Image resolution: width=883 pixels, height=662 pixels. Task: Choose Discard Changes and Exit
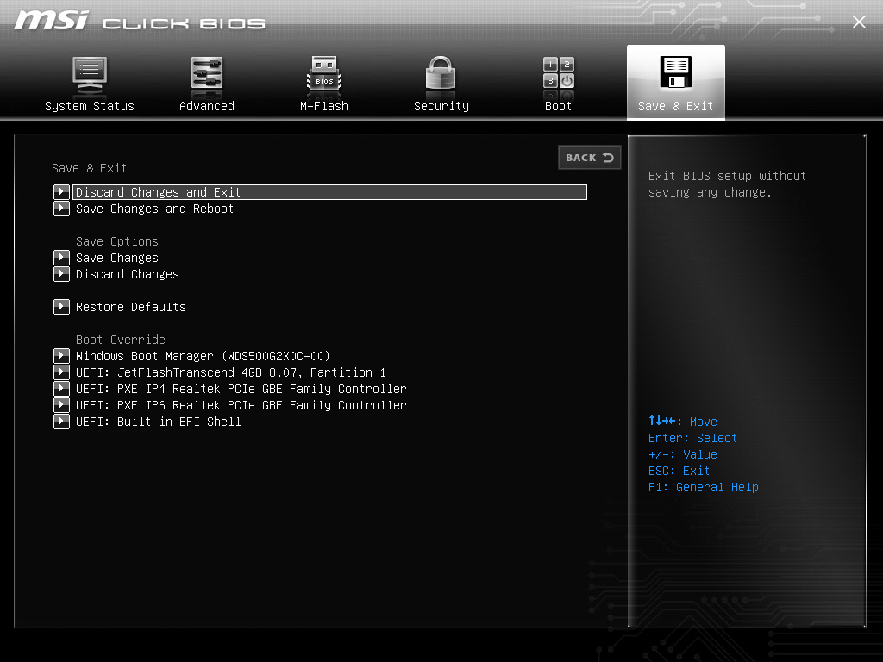tap(329, 192)
